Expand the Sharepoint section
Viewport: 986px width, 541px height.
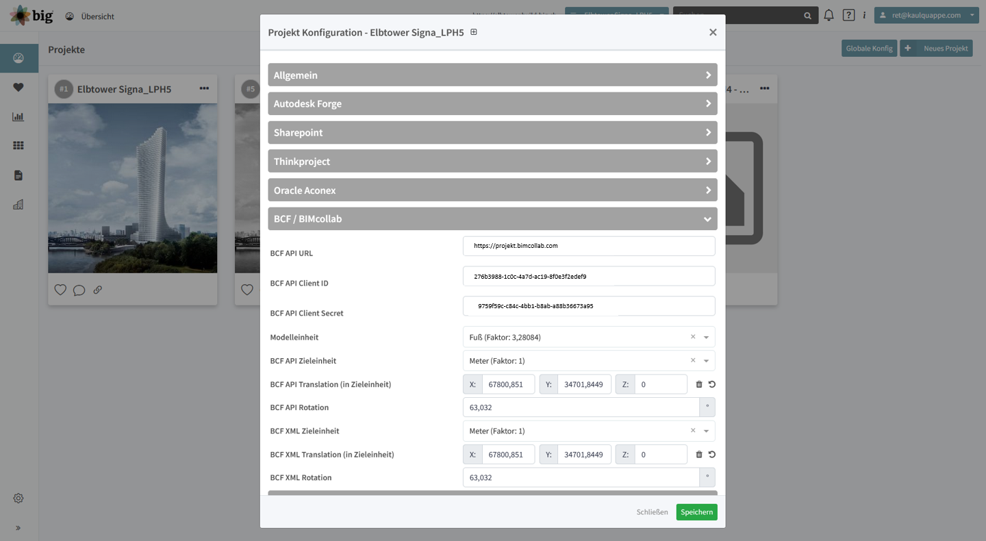pyautogui.click(x=492, y=132)
